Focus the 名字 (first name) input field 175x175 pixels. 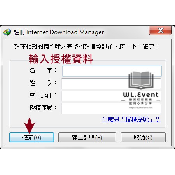(x=112, y=71)
